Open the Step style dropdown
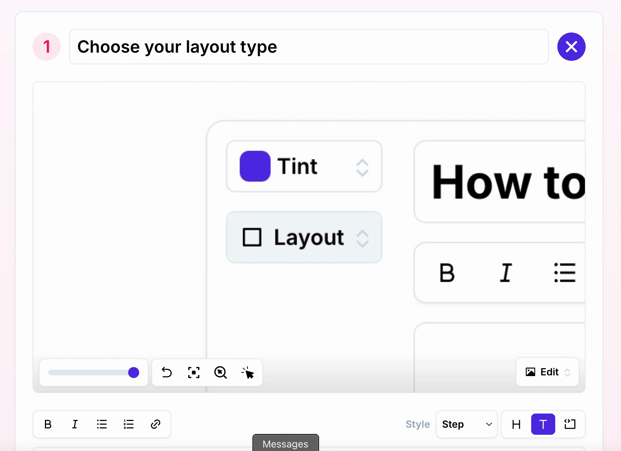The height and width of the screenshot is (451, 621). tap(467, 424)
